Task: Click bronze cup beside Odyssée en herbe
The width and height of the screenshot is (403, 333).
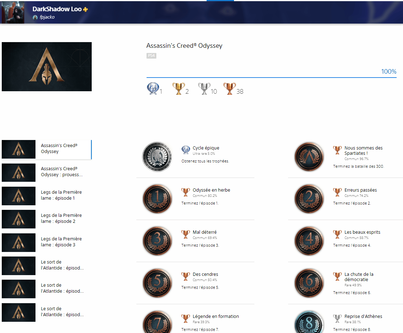Action: (x=186, y=192)
